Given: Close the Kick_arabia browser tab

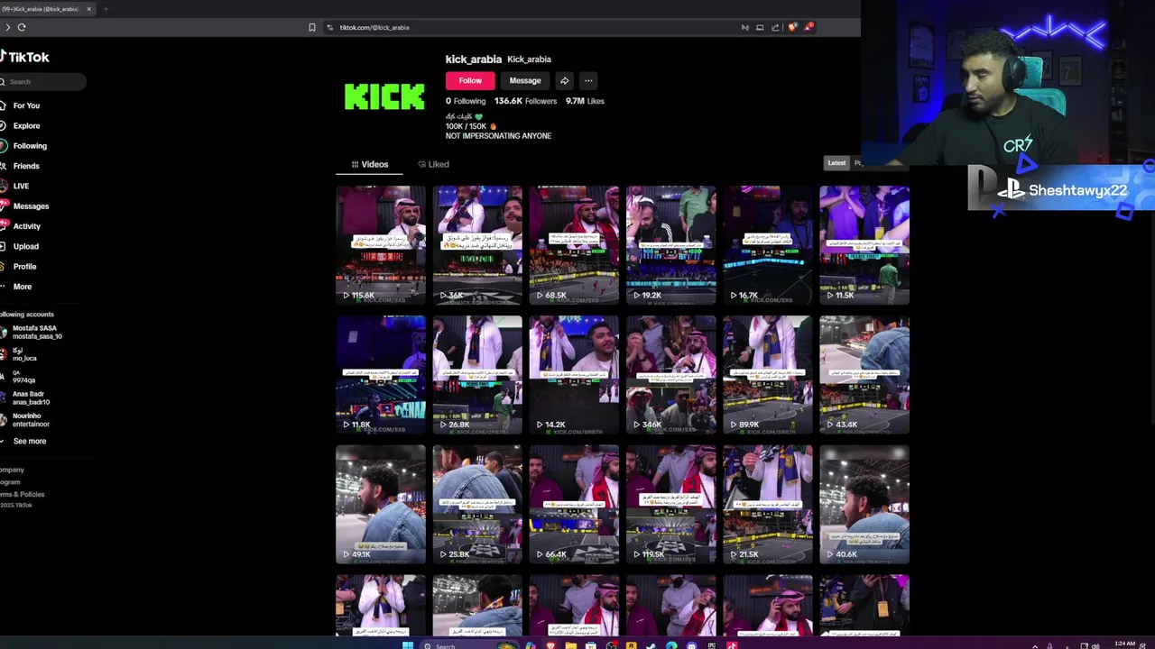Looking at the screenshot, I should (x=88, y=9).
